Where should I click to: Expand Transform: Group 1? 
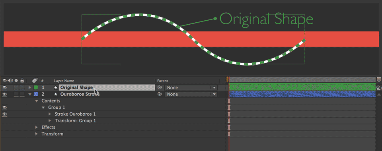[x=50, y=121]
